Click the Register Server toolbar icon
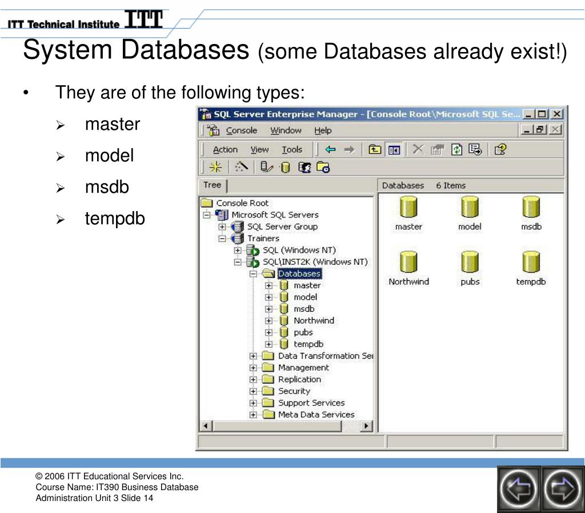This screenshot has height=513, width=585. [266, 167]
